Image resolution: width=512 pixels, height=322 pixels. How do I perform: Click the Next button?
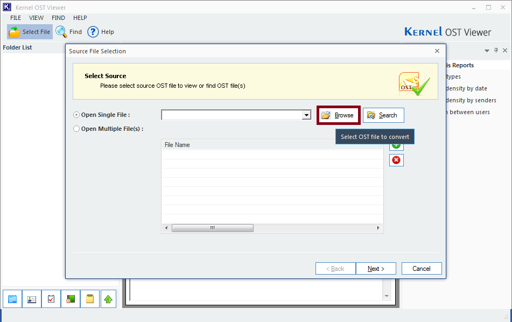tap(376, 269)
